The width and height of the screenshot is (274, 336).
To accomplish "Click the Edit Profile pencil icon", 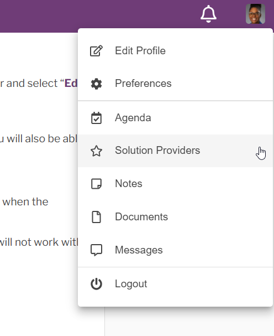I will [96, 51].
